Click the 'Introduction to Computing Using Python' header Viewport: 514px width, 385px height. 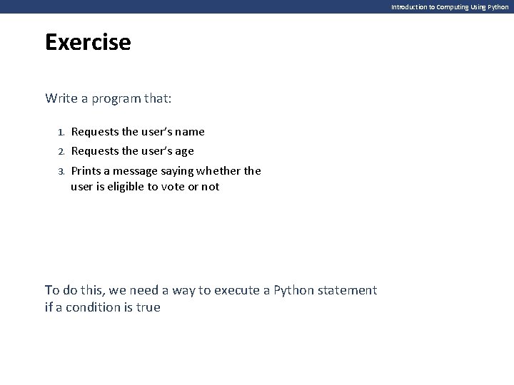point(450,7)
